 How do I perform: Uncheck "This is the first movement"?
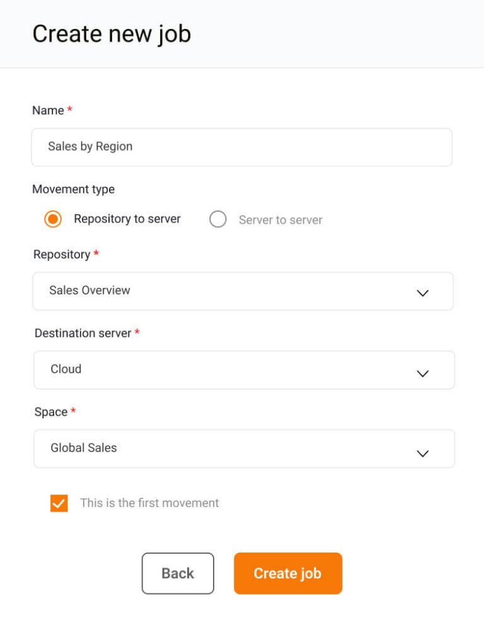(x=59, y=503)
